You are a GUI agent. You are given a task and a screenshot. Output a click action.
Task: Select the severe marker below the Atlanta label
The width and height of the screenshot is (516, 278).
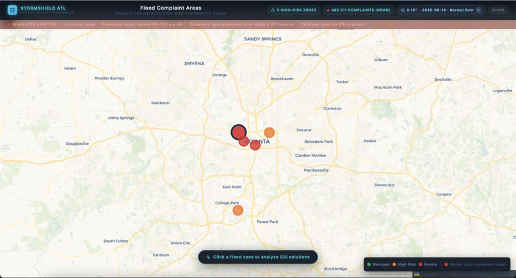[x=255, y=145]
